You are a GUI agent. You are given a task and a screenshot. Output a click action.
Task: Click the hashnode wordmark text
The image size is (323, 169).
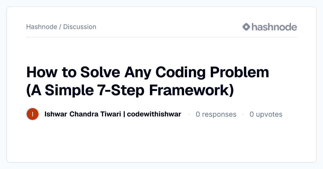coord(274,27)
